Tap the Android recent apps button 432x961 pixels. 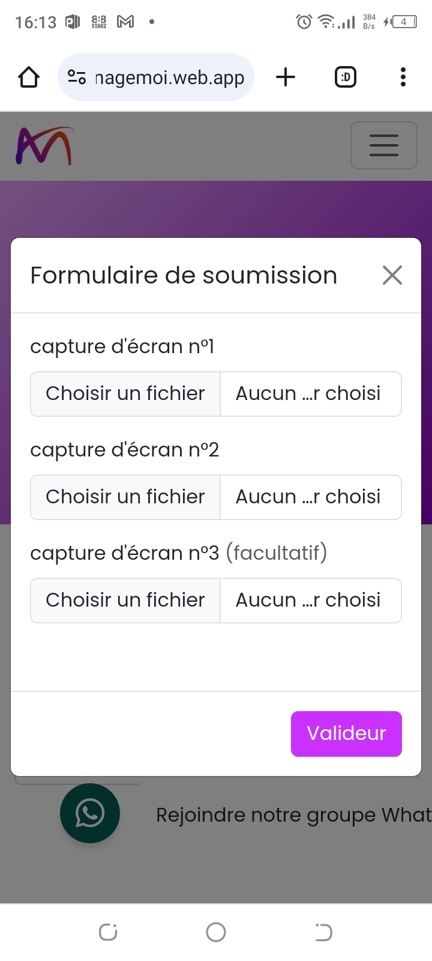(x=108, y=932)
